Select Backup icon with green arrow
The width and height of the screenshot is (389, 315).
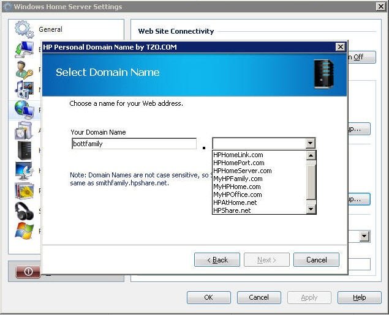24,50
